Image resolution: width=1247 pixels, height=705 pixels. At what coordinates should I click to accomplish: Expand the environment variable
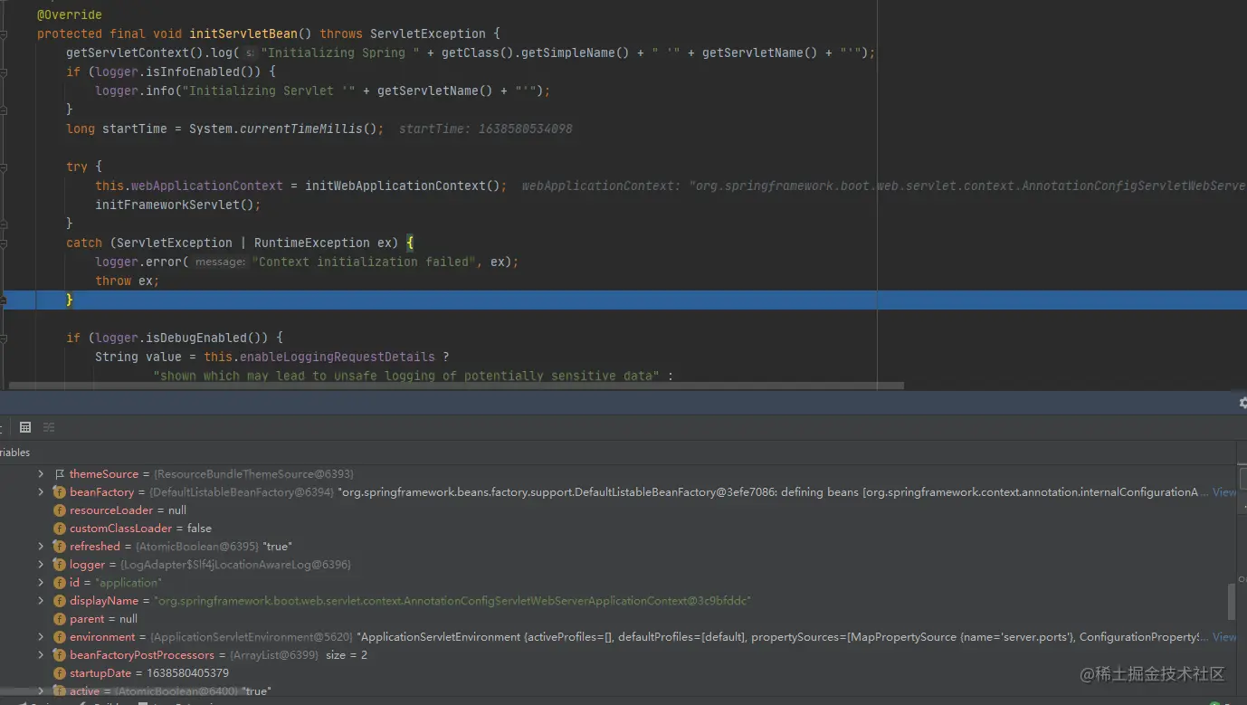point(41,637)
